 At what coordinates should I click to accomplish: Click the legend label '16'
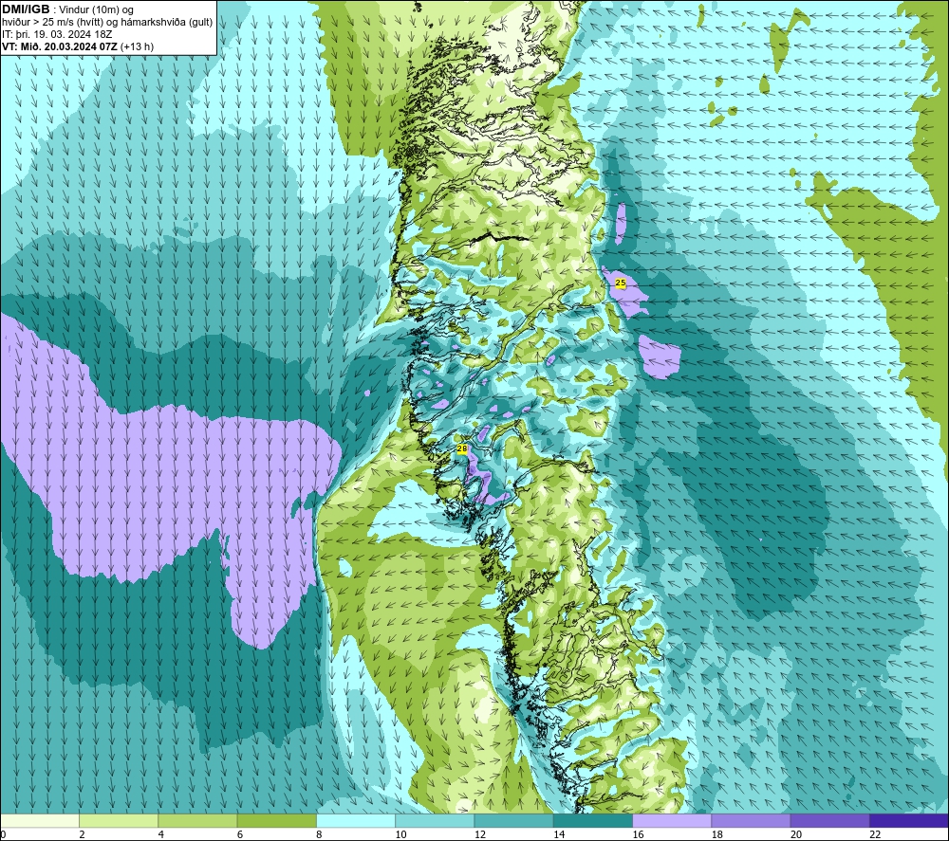(639, 835)
